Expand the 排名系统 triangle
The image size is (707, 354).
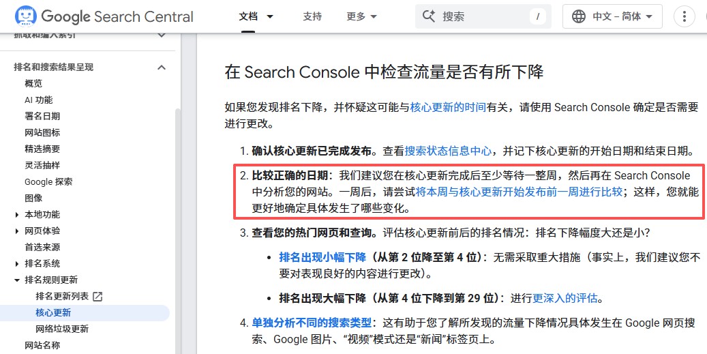tap(17, 263)
